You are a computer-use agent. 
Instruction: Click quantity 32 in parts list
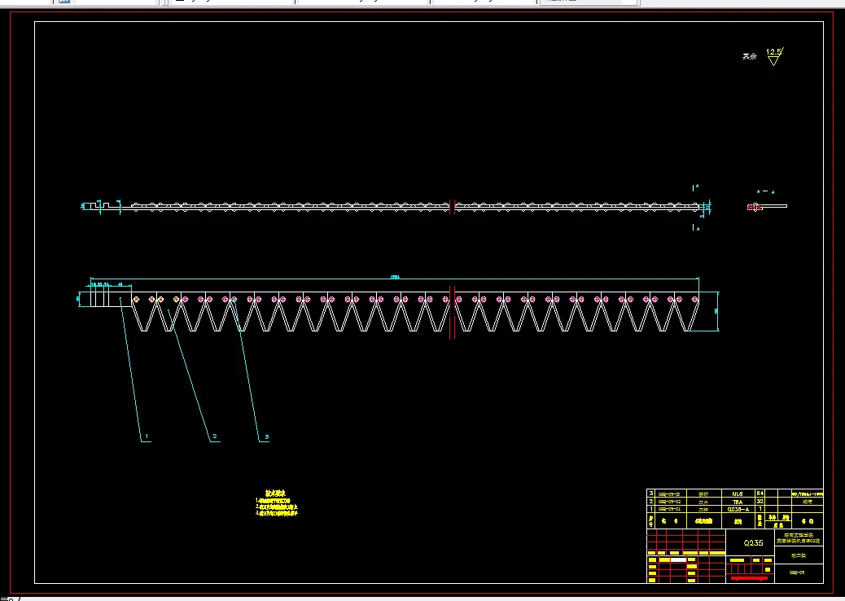coord(760,502)
